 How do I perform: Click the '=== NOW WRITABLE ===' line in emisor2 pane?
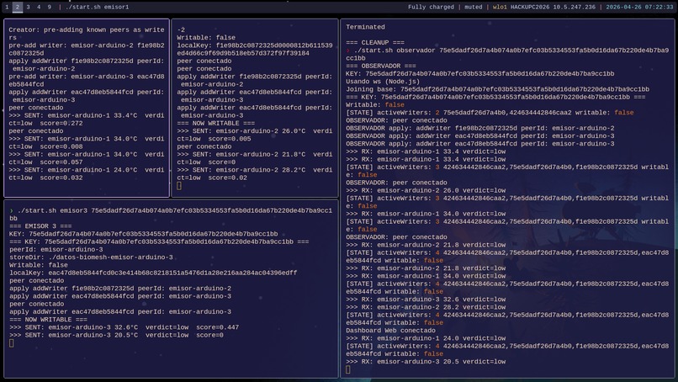click(216, 124)
